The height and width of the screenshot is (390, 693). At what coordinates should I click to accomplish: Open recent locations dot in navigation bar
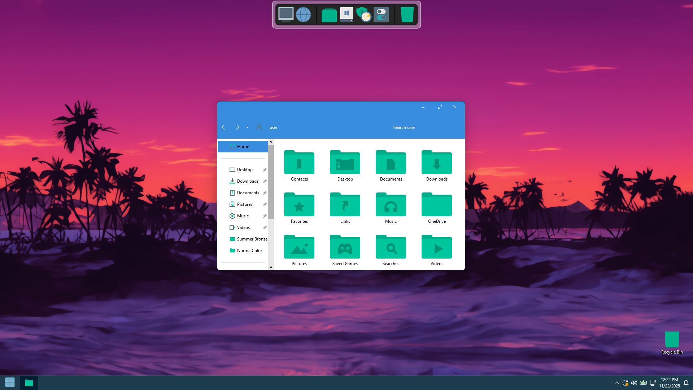click(247, 127)
